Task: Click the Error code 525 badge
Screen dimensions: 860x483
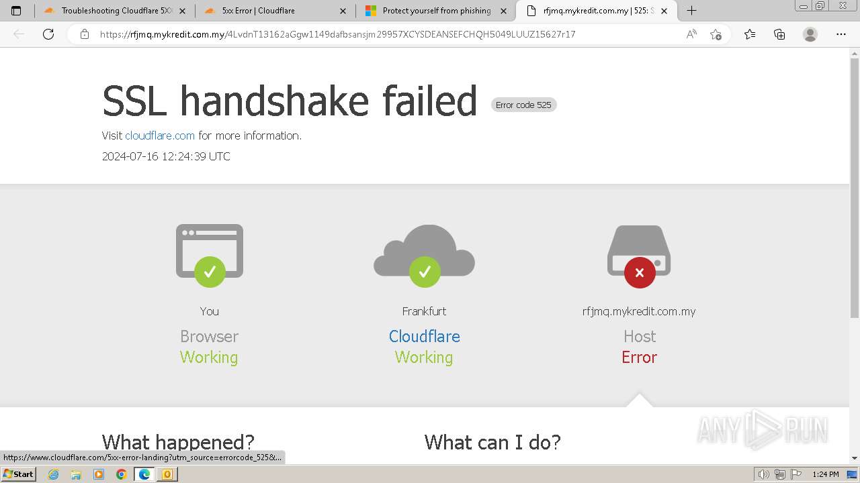Action: click(x=523, y=105)
